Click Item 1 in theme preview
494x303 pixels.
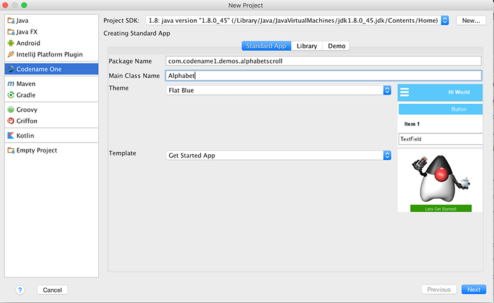point(412,124)
